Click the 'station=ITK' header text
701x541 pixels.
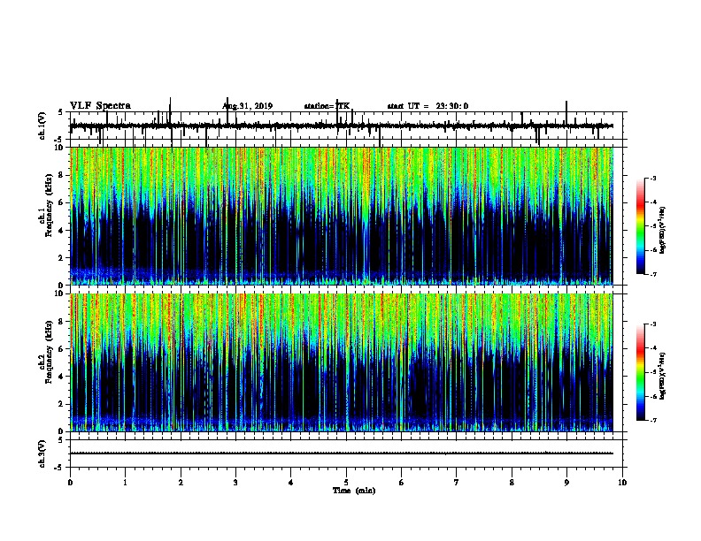point(327,106)
